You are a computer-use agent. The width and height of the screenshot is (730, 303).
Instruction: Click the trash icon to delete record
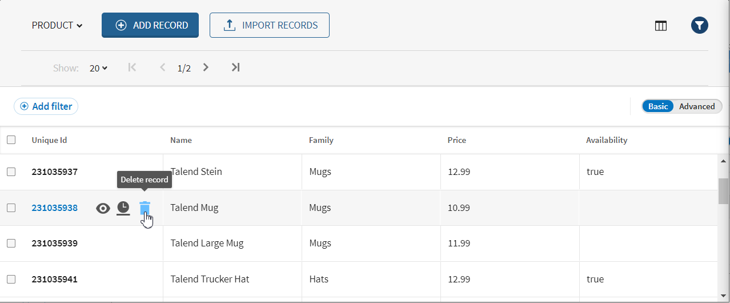point(145,208)
